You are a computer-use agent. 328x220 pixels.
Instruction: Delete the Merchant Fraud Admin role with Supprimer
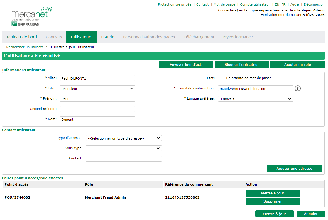[273, 201]
